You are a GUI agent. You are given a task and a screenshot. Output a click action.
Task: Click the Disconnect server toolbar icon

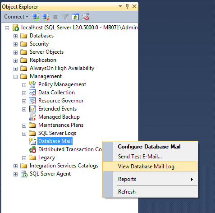[x=46, y=17]
